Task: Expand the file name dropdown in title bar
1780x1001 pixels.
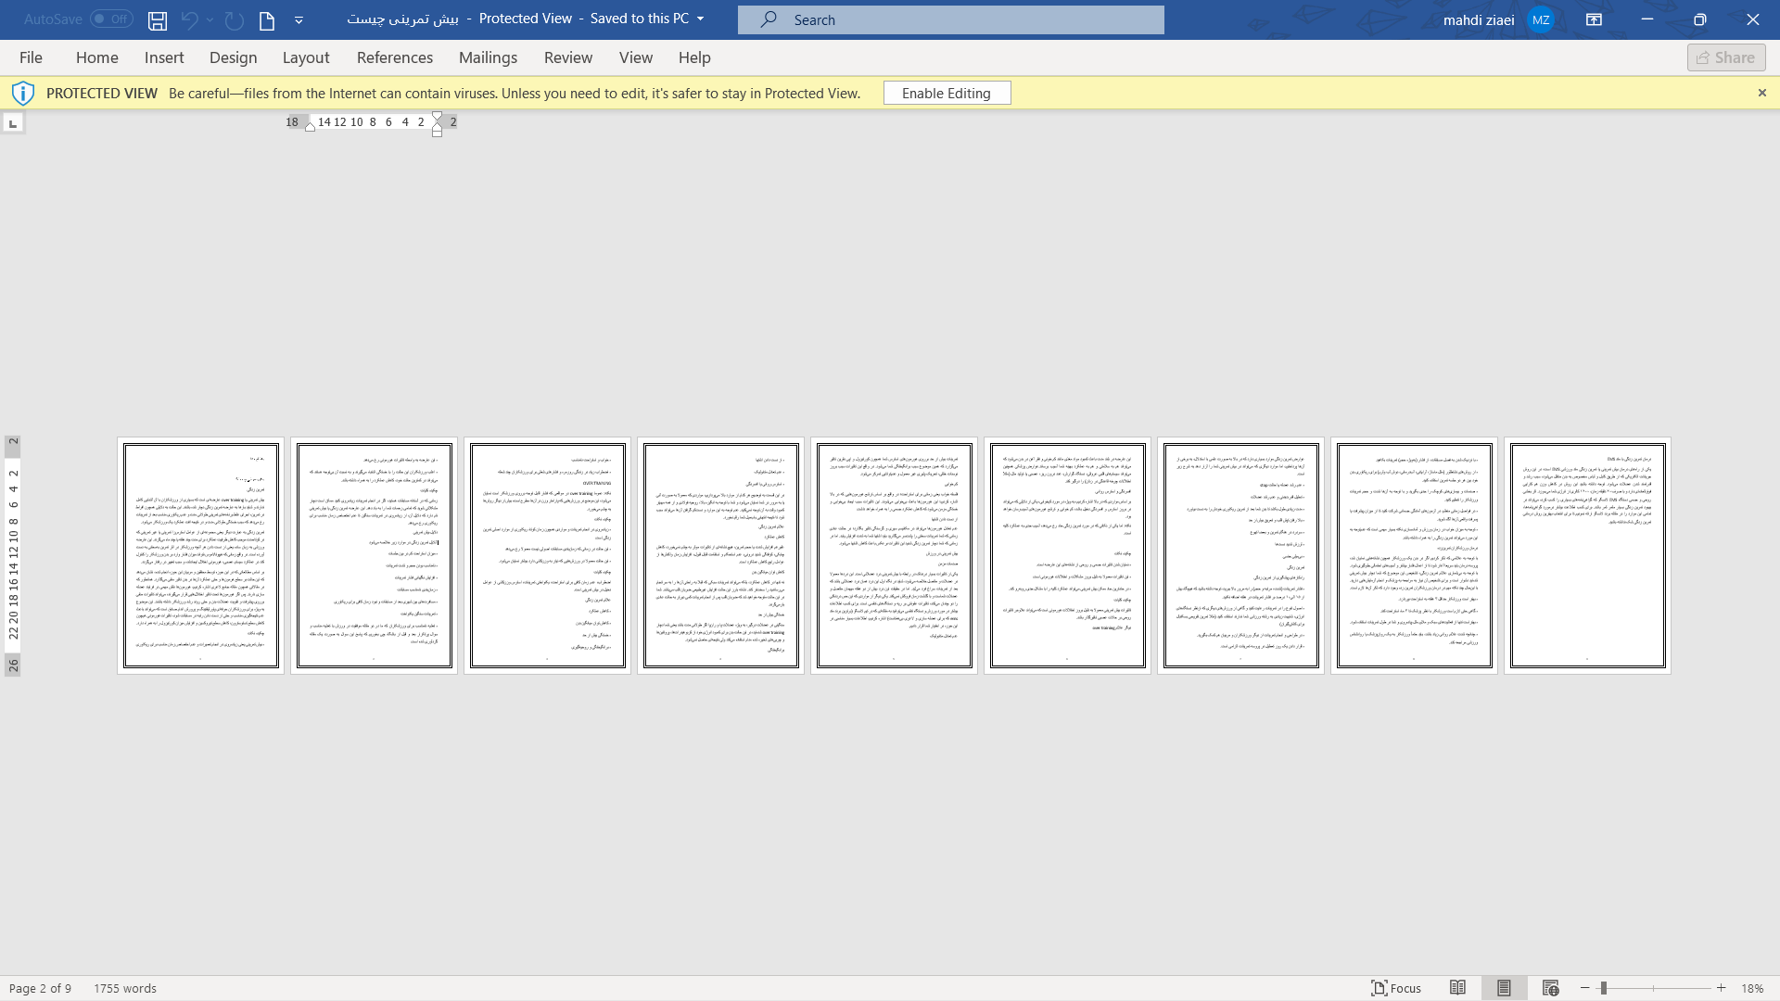Action: pos(701,19)
